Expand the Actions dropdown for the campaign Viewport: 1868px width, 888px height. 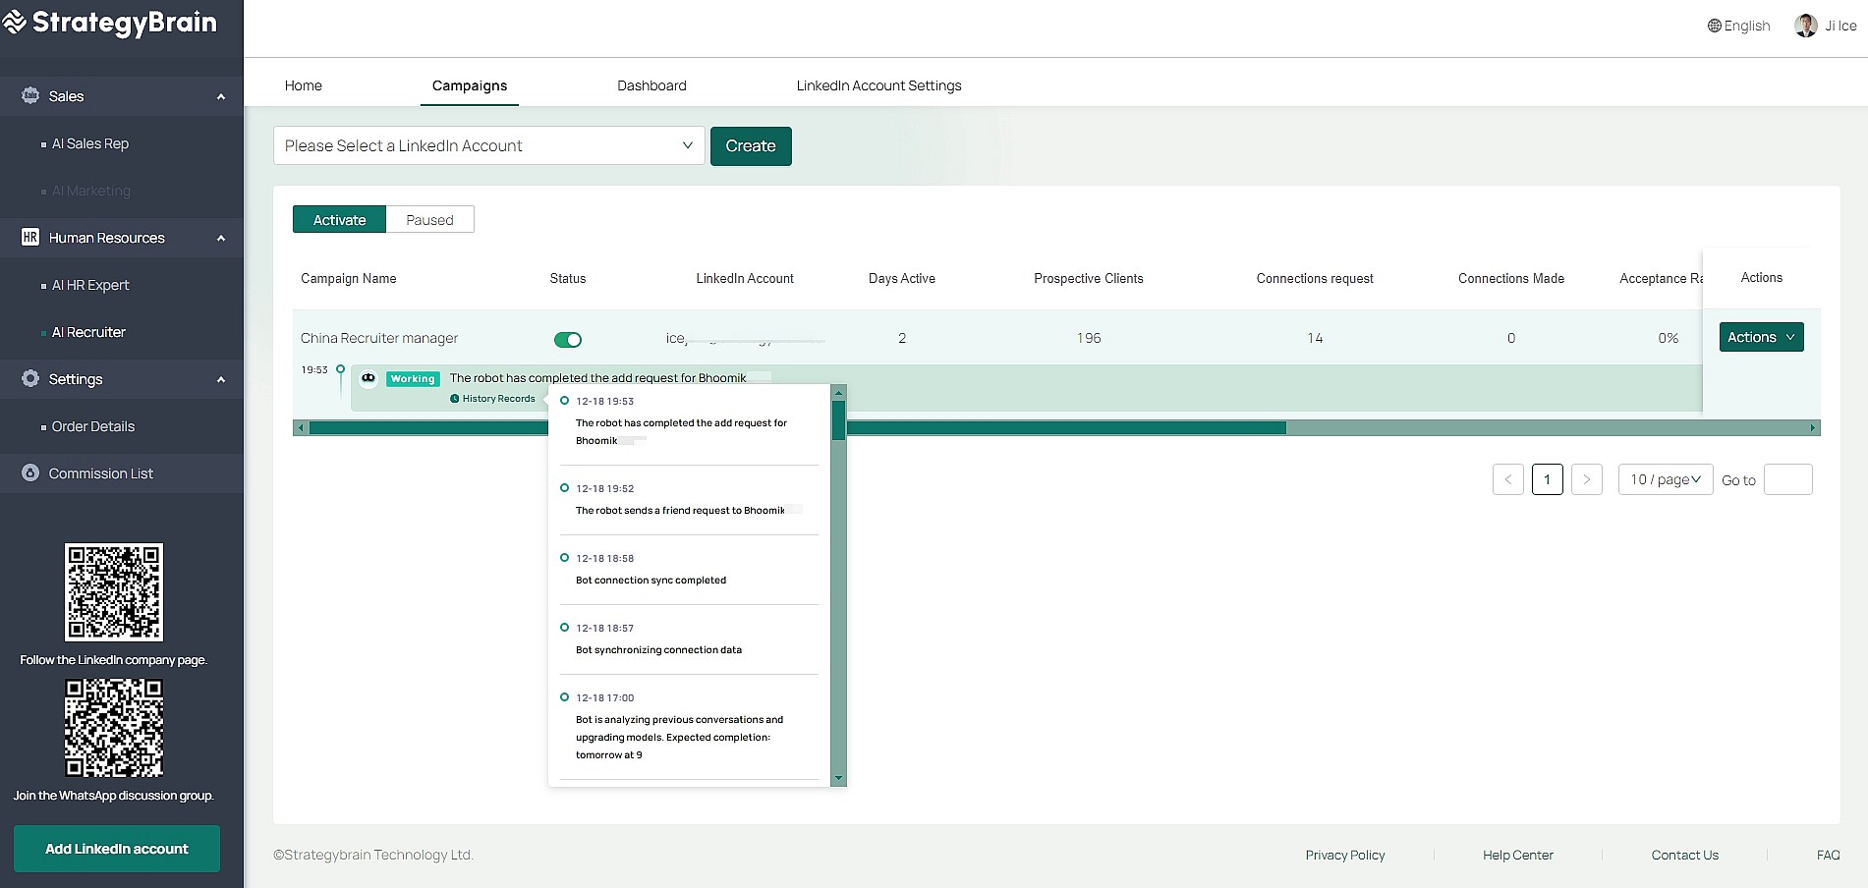[1761, 337]
